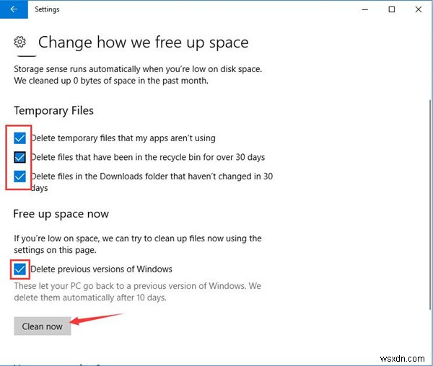This screenshot has width=433, height=366.
Task: Click the vertical scrollbar on the right edge
Action: coord(431,204)
